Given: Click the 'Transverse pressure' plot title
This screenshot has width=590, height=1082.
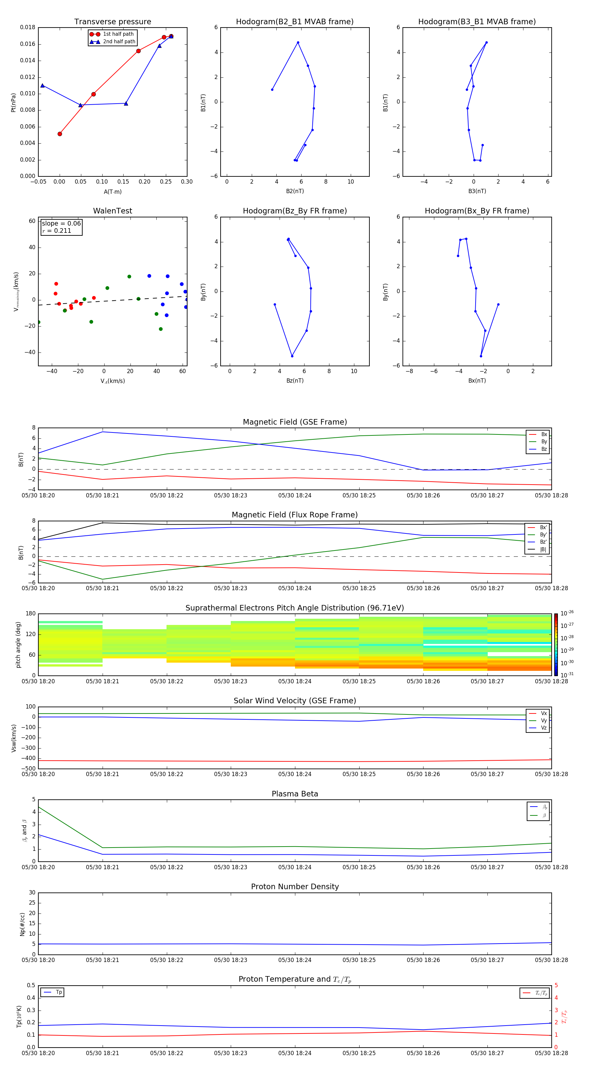Looking at the screenshot, I should [x=112, y=22].
